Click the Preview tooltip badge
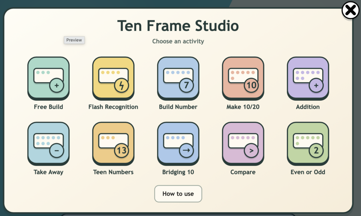The image size is (361, 216). (x=74, y=40)
